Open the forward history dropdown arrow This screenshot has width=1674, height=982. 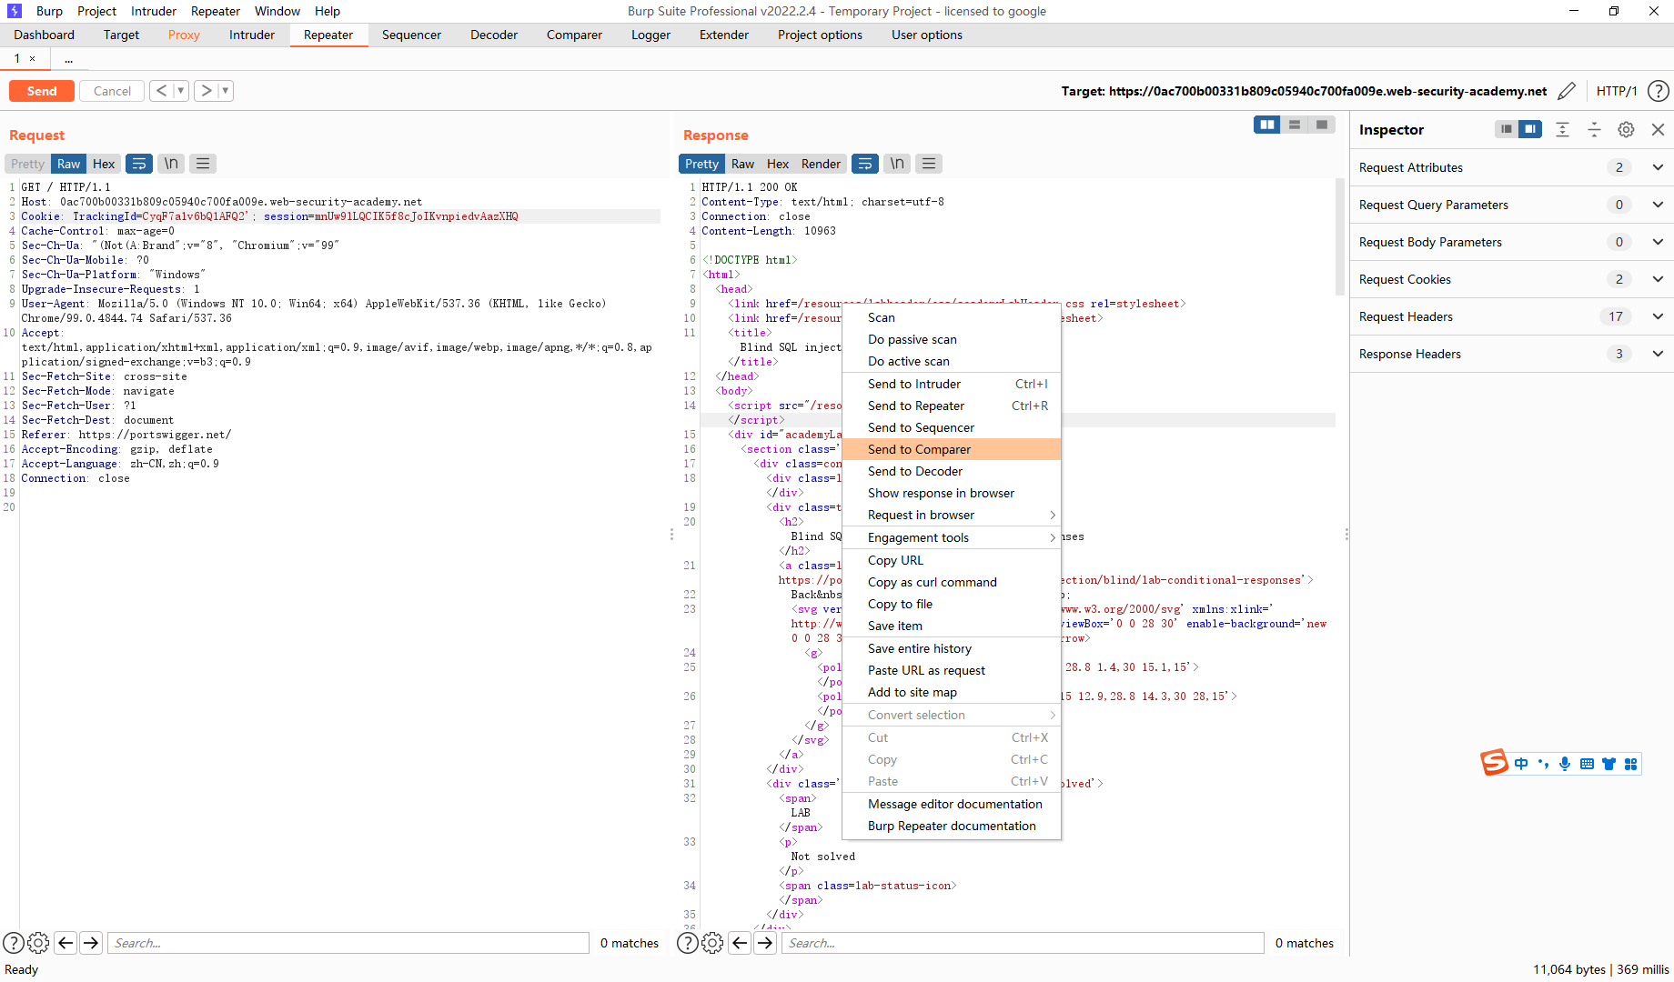tap(226, 91)
